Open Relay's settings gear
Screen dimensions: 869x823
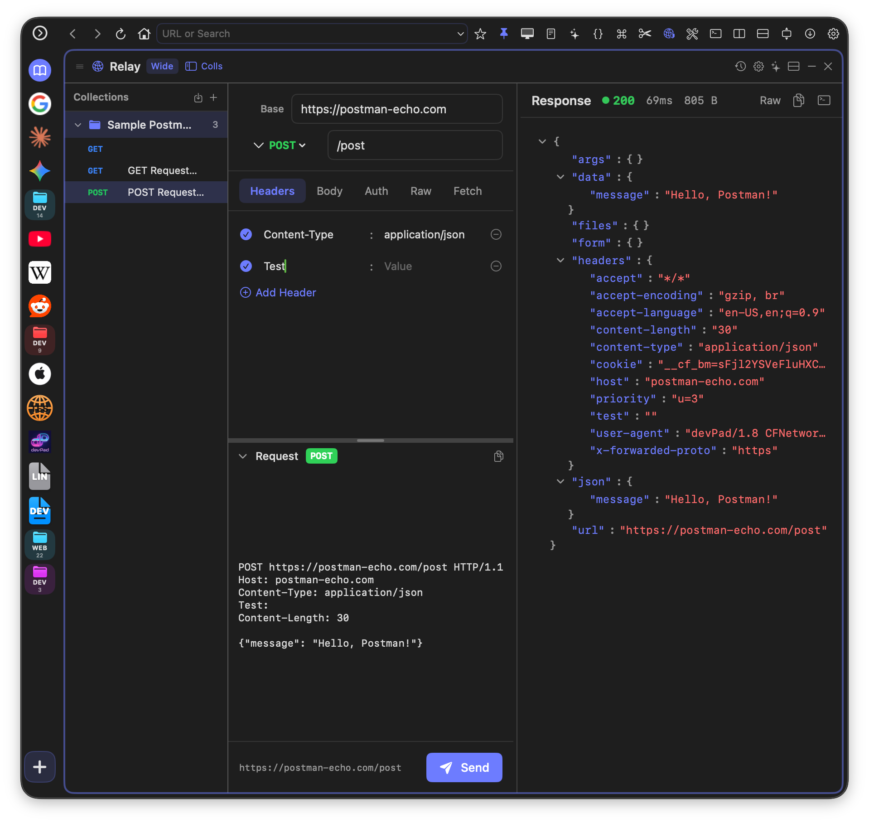(x=758, y=67)
